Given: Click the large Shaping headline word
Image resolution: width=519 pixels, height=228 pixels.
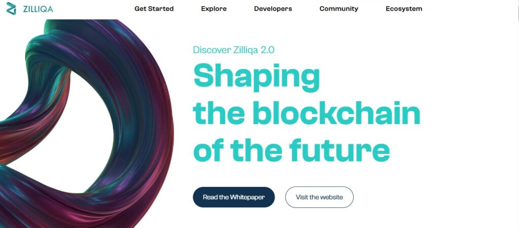Looking at the screenshot, I should pos(256,78).
